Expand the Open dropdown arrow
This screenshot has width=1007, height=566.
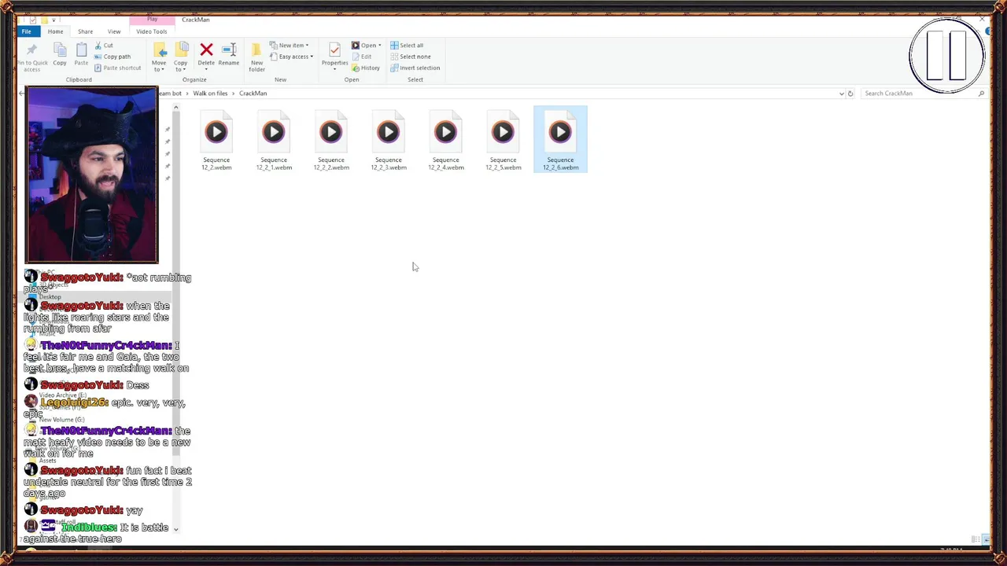pyautogui.click(x=380, y=46)
